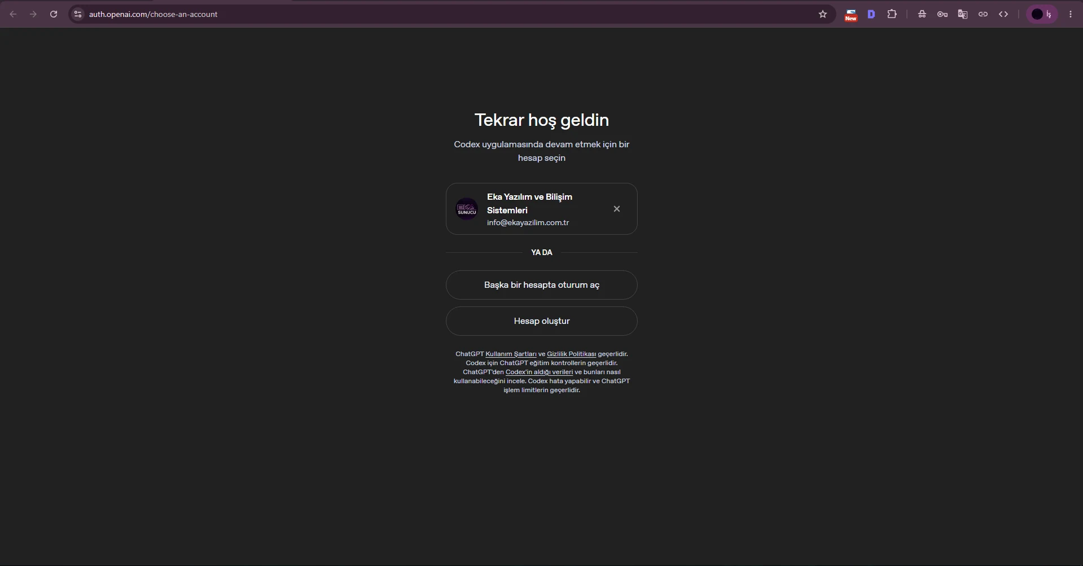1083x566 pixels.
Task: Click the chain link extension icon
Action: tap(983, 14)
